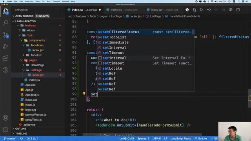Expand the Album folder
The height and width of the screenshot is (141, 251).
(20, 31)
